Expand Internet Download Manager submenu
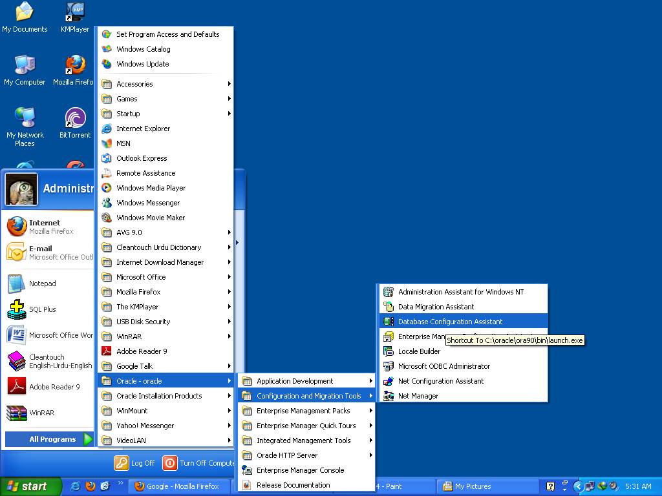This screenshot has width=662, height=496. coord(165,262)
